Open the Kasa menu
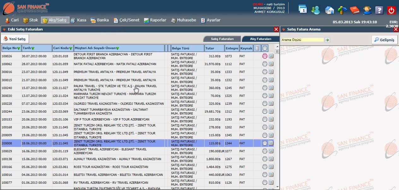The image size is (399, 190). (78, 20)
